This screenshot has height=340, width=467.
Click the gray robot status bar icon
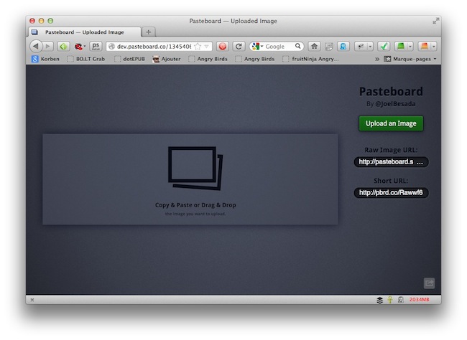click(x=401, y=300)
